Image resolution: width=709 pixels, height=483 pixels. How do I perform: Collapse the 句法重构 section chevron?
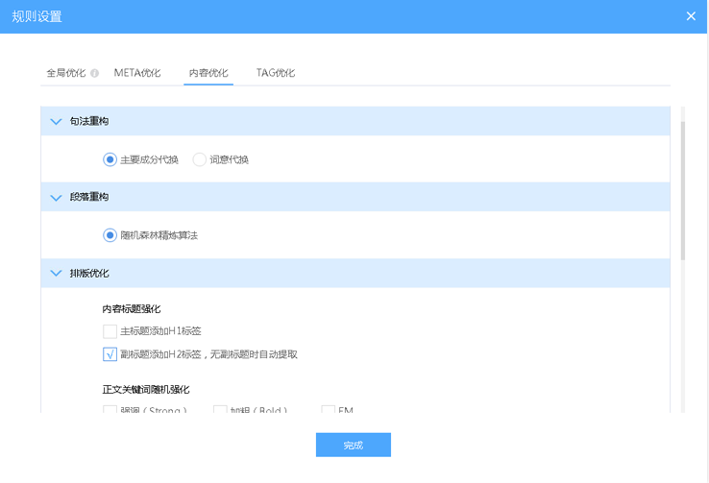click(55, 121)
